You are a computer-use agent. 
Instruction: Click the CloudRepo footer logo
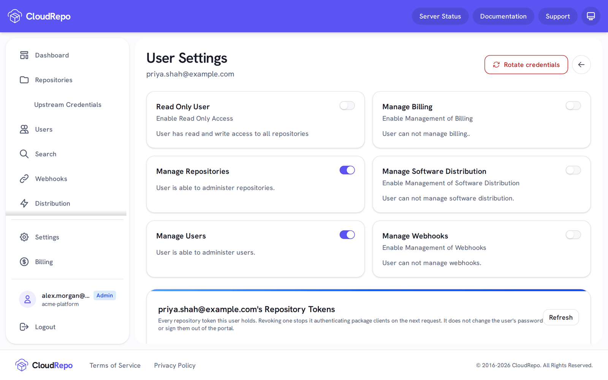[44, 365]
